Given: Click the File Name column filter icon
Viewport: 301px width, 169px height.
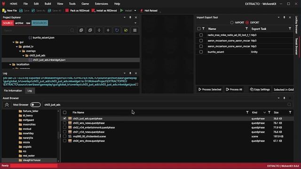Looking at the screenshot, I should click(x=247, y=113).
